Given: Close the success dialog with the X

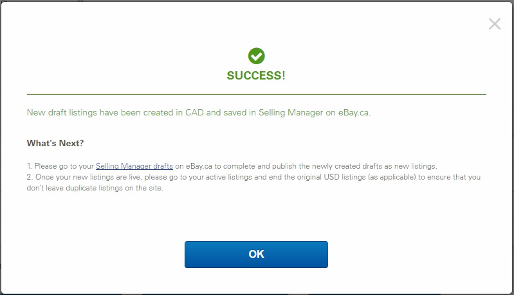Looking at the screenshot, I should tap(494, 24).
